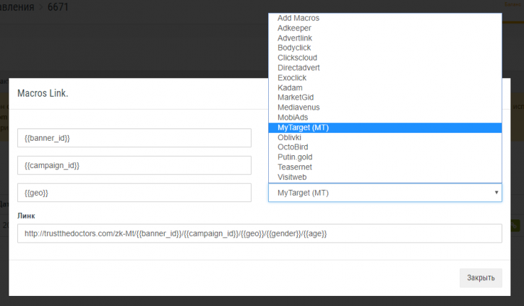Choose Directadvert from the list
Viewport: 524px width, 306px height.
tap(385, 68)
